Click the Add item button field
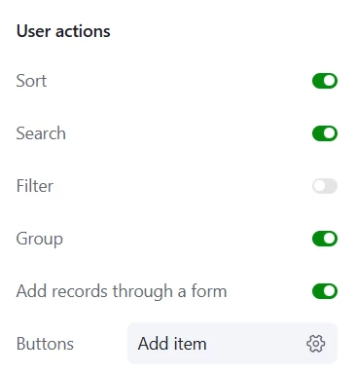Screen dimensions: 356x374 coord(232,344)
